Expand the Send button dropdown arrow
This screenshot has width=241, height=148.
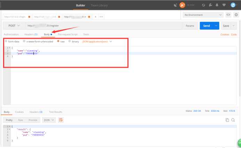point(216,26)
